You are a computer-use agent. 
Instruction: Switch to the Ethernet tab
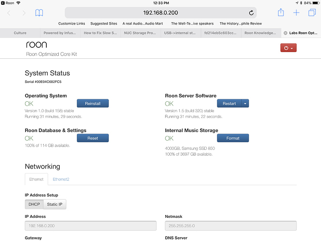36,179
